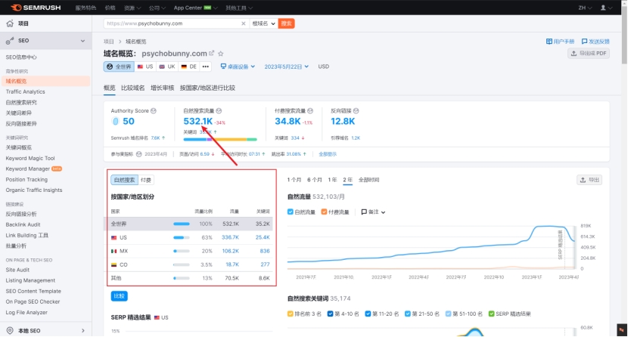Open Keyword Magic Tool in sidebar

30,159
